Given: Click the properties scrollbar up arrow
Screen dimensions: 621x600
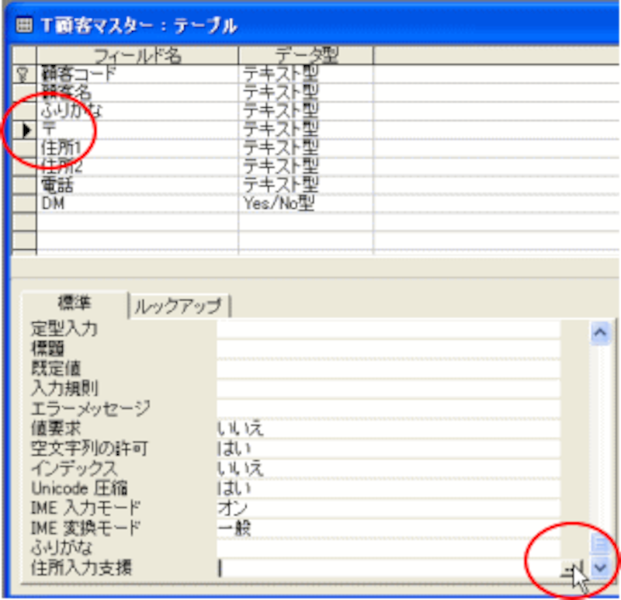Looking at the screenshot, I should 600,333.
